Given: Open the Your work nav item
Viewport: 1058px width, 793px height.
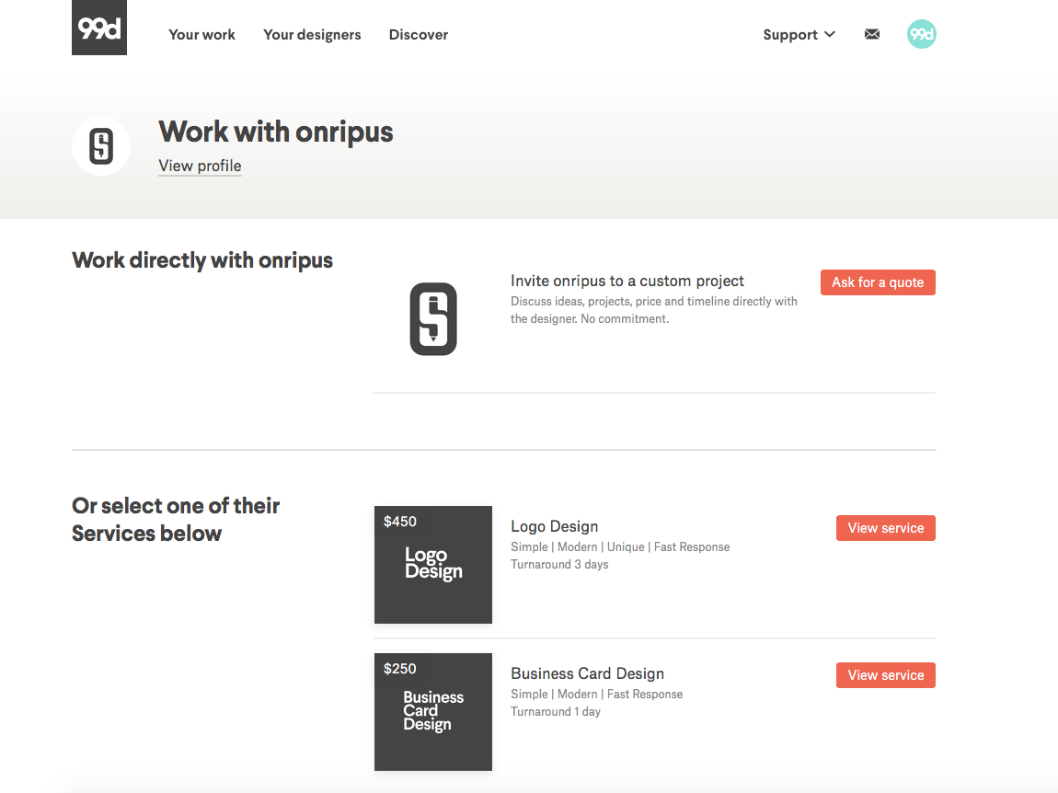Looking at the screenshot, I should (x=201, y=35).
